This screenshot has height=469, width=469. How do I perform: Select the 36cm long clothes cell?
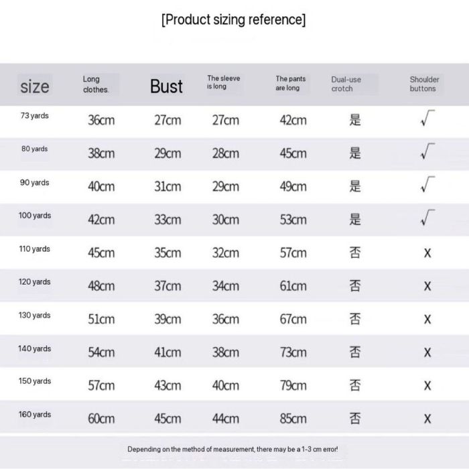[101, 121]
